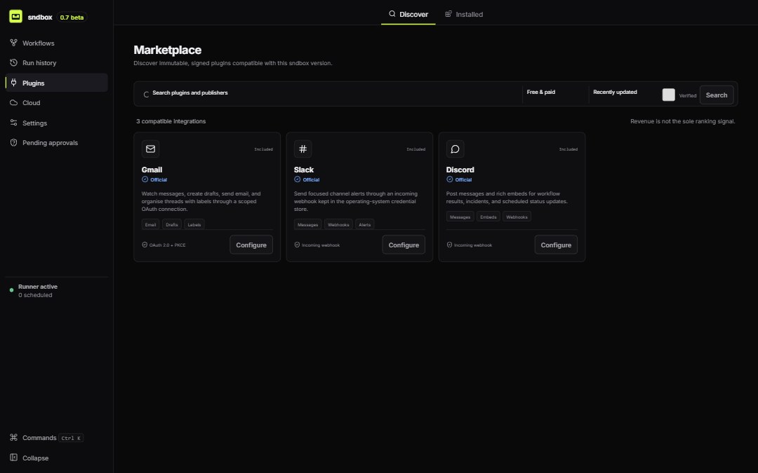Screen dimensions: 758x473
Task: Open Commands palette from the sidebar
Action: 56,438
